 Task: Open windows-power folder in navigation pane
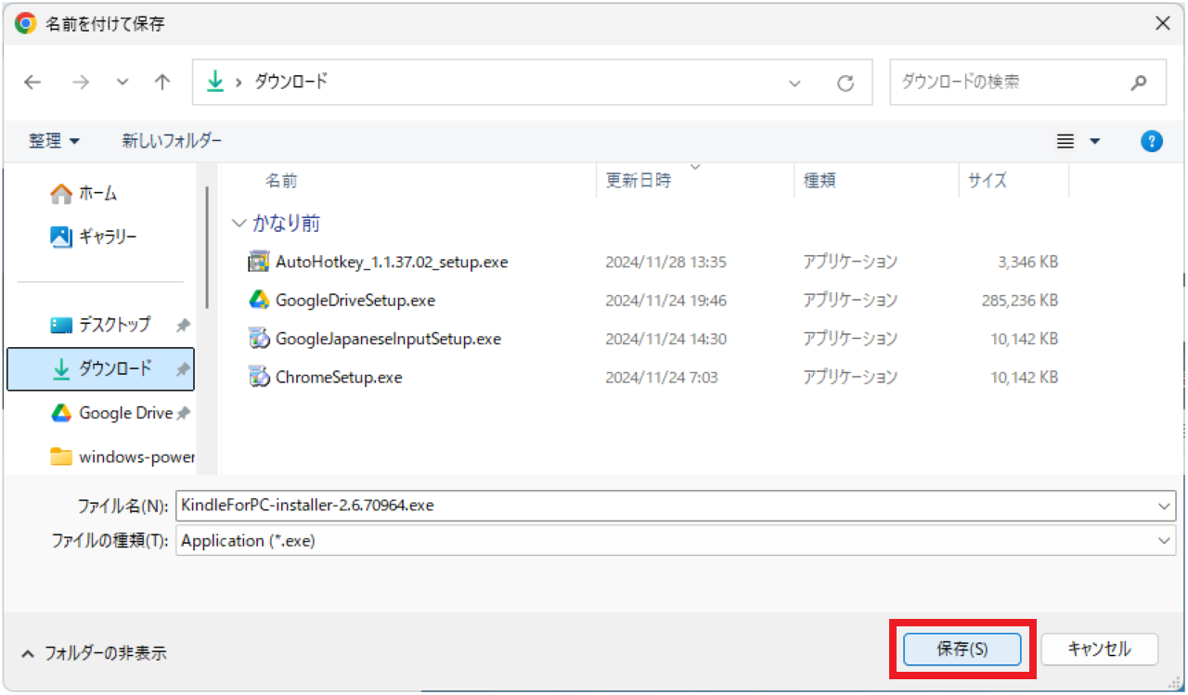(x=123, y=457)
